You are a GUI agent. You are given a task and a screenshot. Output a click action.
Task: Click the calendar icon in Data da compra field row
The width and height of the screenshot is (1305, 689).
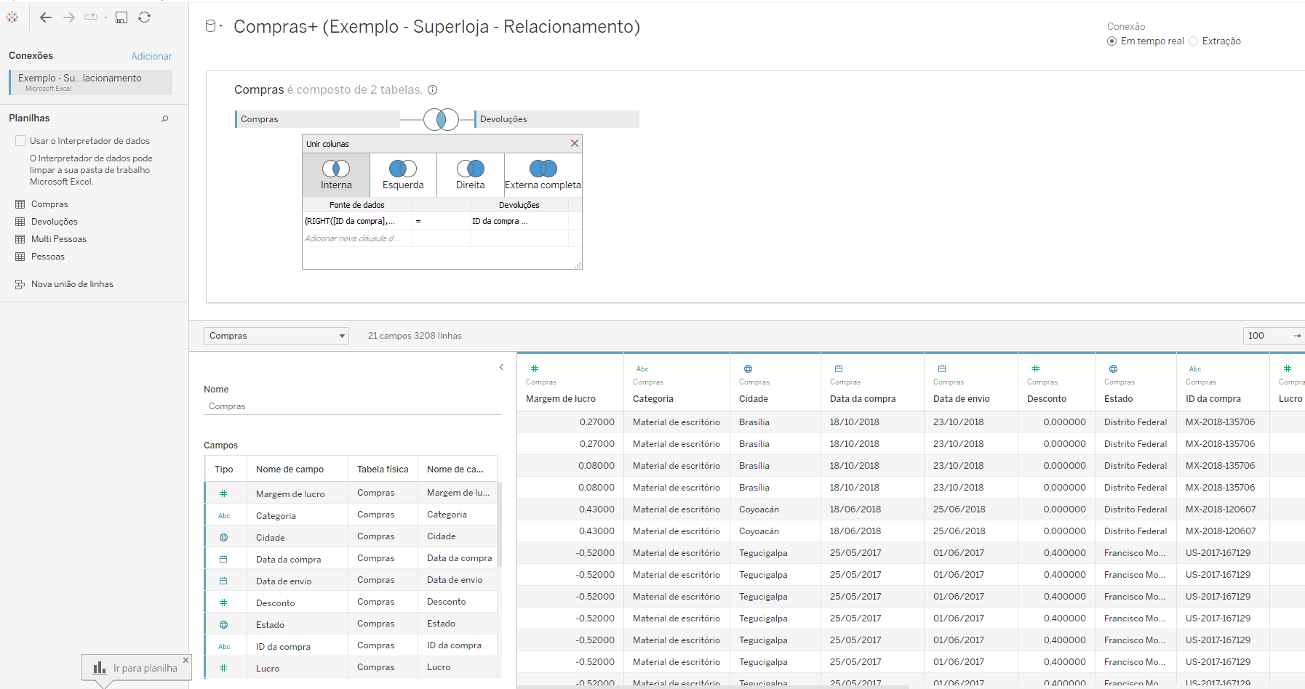point(223,560)
